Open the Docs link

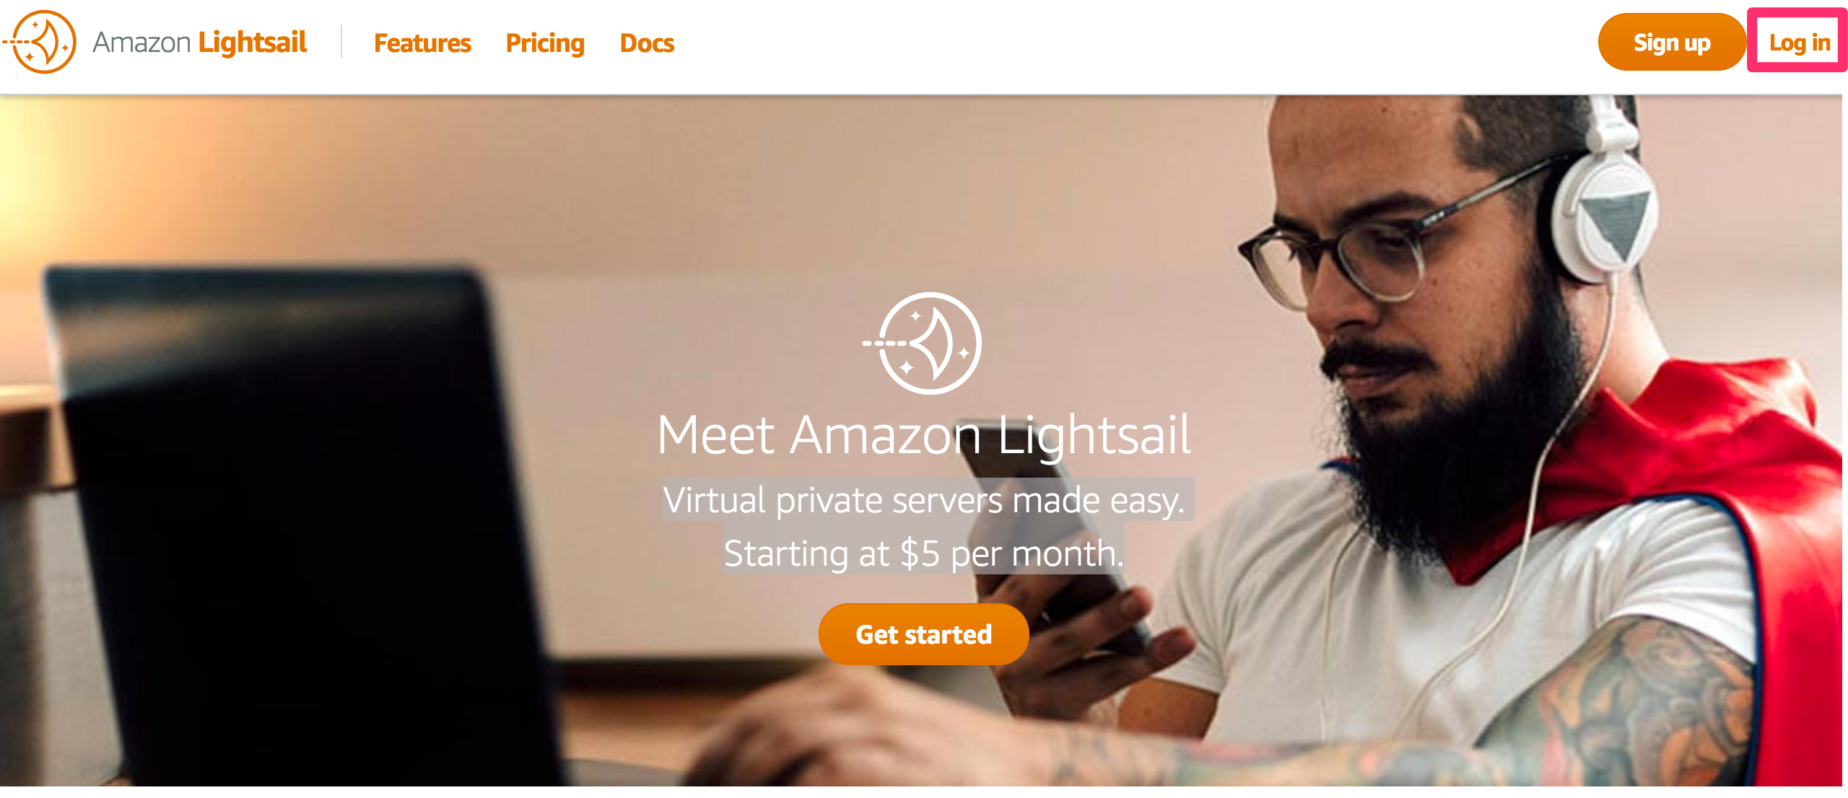[x=647, y=43]
